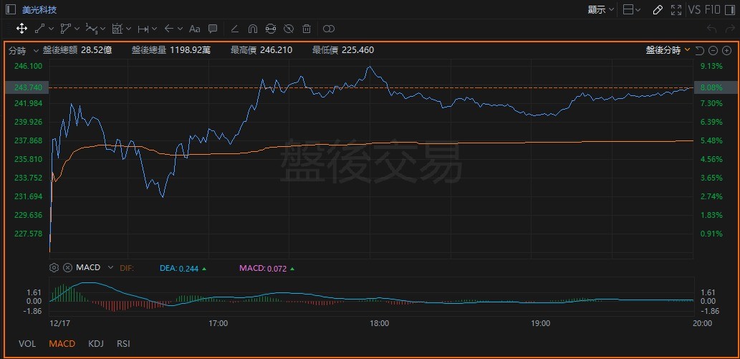Select the Aa text annotation tool

194,29
